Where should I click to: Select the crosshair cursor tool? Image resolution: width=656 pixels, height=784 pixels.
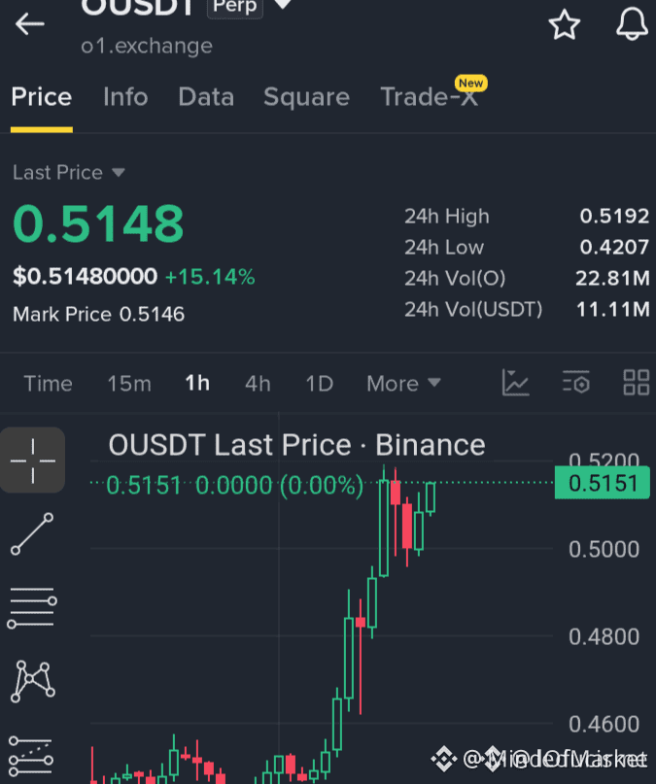[32, 460]
